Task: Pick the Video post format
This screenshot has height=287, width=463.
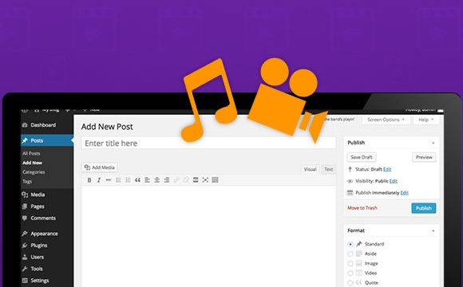Action: pos(350,273)
